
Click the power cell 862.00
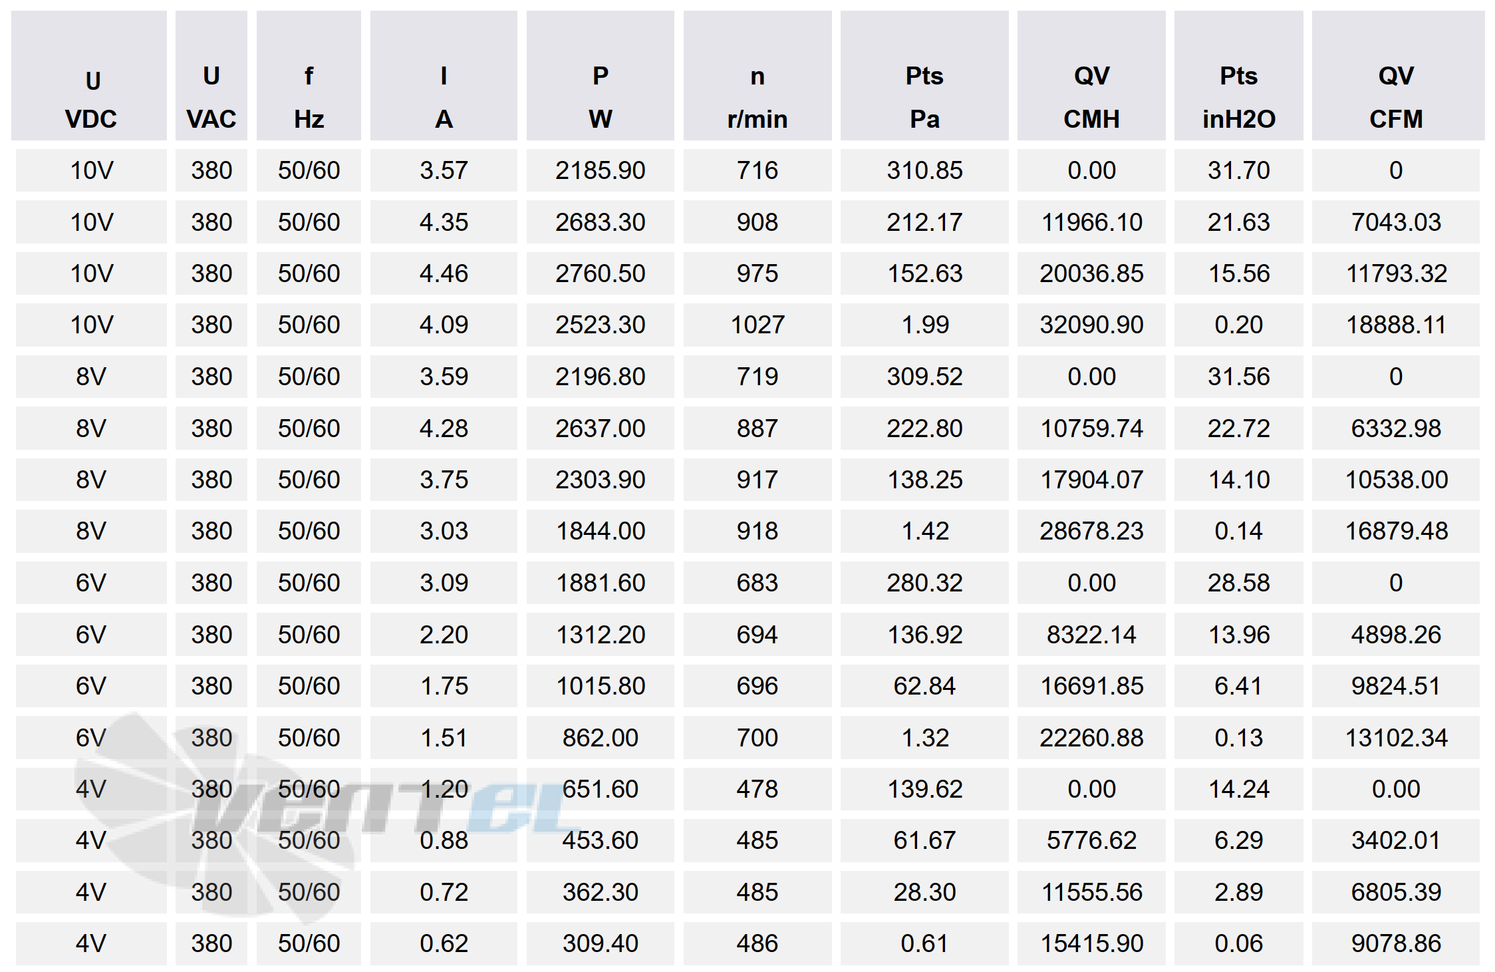click(601, 737)
